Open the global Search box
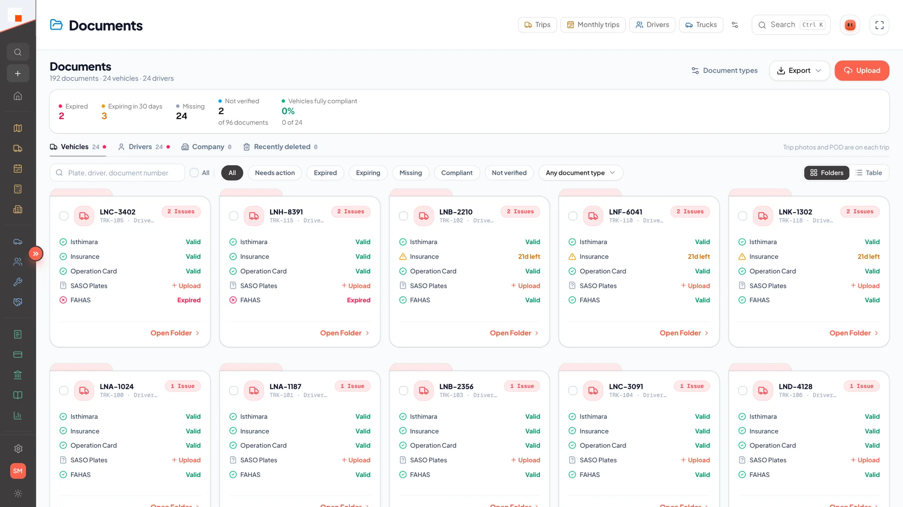 pos(791,25)
